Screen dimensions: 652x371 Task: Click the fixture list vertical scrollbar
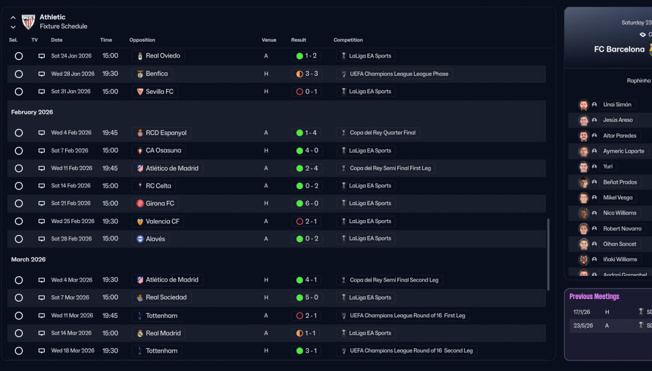pos(548,255)
